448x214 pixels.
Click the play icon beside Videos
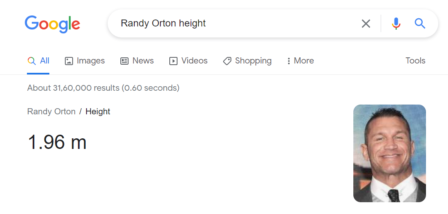tap(173, 61)
